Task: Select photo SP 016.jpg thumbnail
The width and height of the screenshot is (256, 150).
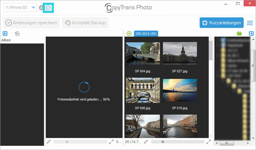Action: 180,90
